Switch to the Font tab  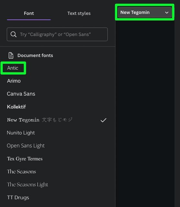coord(29,13)
